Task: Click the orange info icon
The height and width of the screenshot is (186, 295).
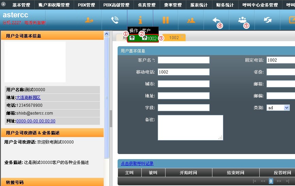Action: [140, 20]
